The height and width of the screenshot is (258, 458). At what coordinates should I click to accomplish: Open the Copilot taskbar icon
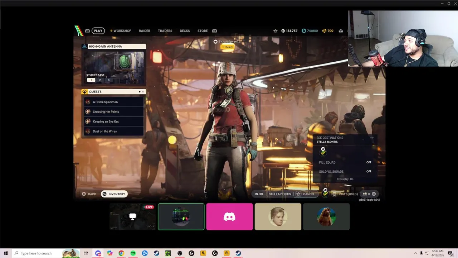[109, 253]
